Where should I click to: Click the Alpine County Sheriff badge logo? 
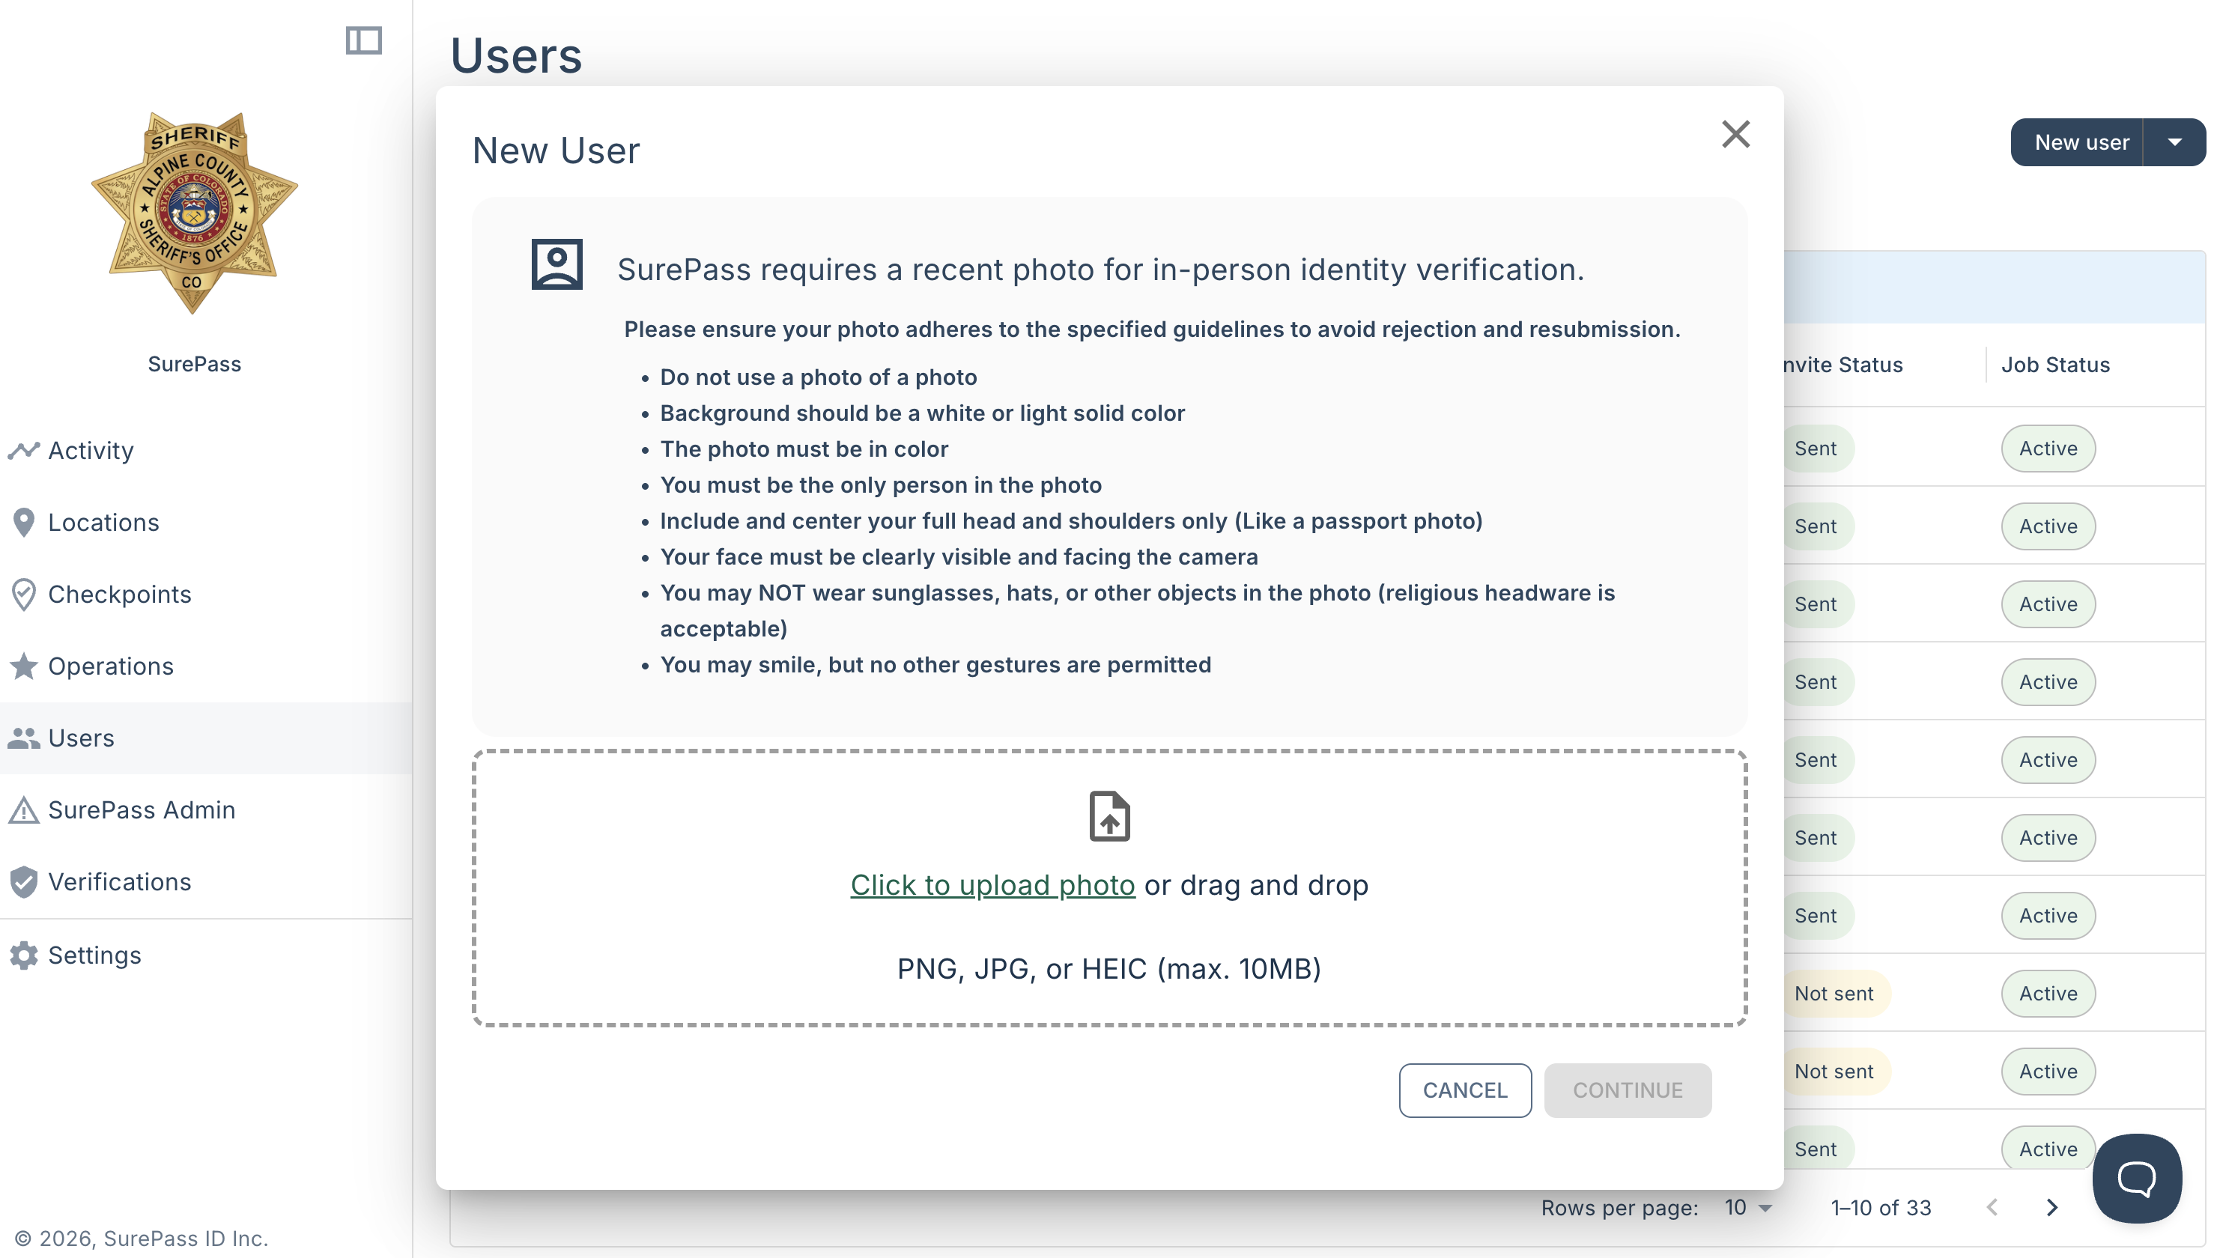(195, 212)
